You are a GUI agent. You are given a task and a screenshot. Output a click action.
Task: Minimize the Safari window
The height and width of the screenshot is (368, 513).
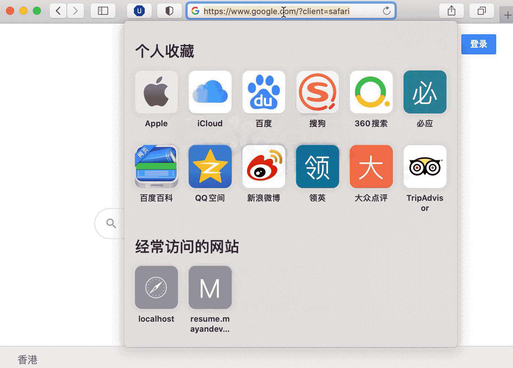pos(24,11)
